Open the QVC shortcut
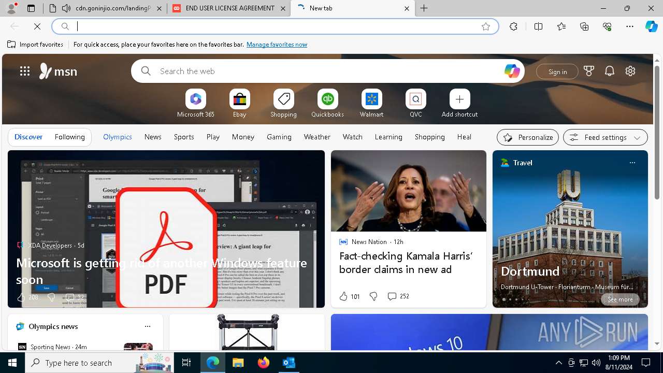Viewport: 663px width, 373px height. (x=416, y=104)
